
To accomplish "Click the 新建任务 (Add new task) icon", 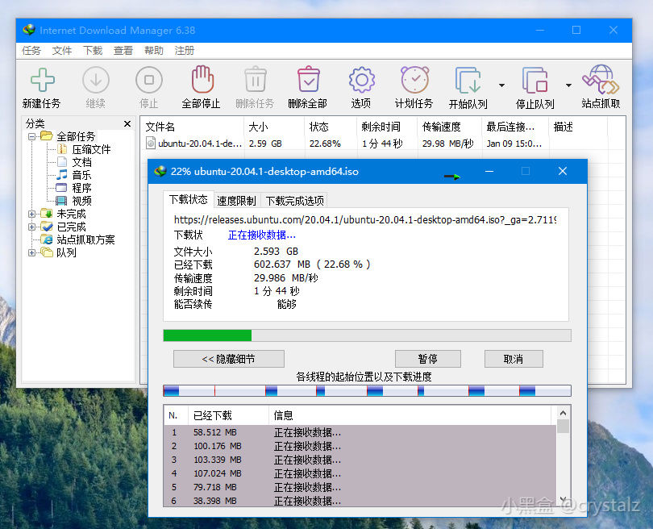I will [42, 79].
